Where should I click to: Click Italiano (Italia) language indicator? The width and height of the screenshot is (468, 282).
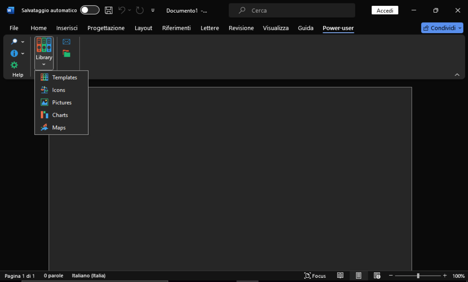point(88,276)
